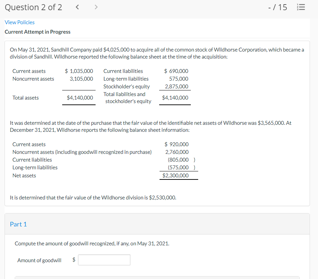Screen dimensions: 318x279
Task: Select the Question 2 of 2 header
Action: pyautogui.click(x=33, y=7)
